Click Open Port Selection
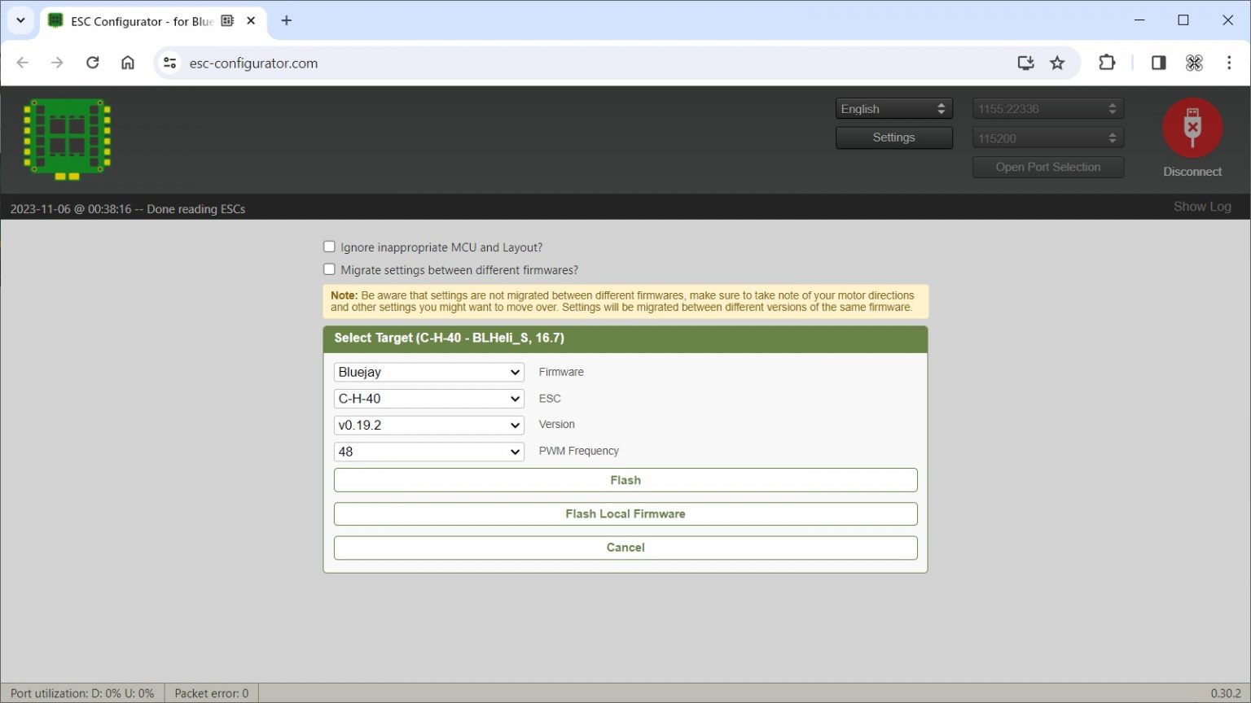This screenshot has width=1251, height=703. click(x=1048, y=167)
